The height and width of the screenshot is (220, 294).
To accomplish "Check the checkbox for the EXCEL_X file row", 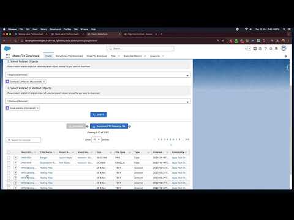I will (x=9, y=163).
